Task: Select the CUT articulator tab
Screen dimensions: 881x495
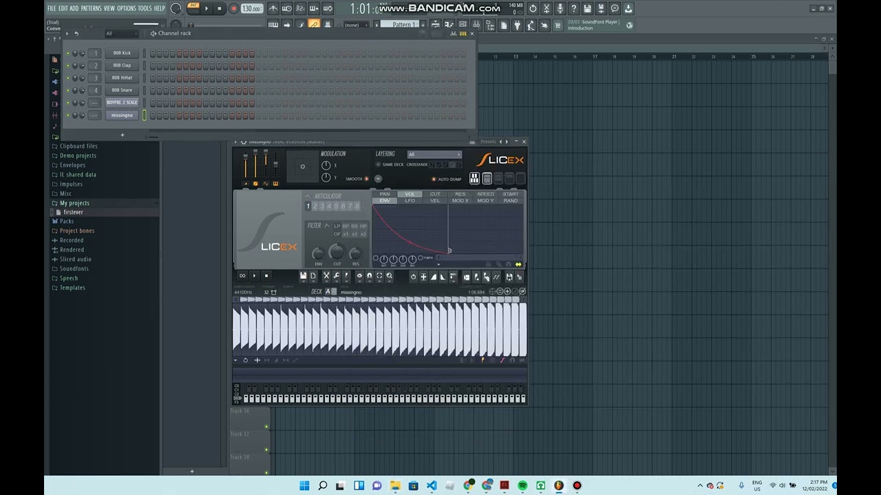Action: click(x=435, y=194)
